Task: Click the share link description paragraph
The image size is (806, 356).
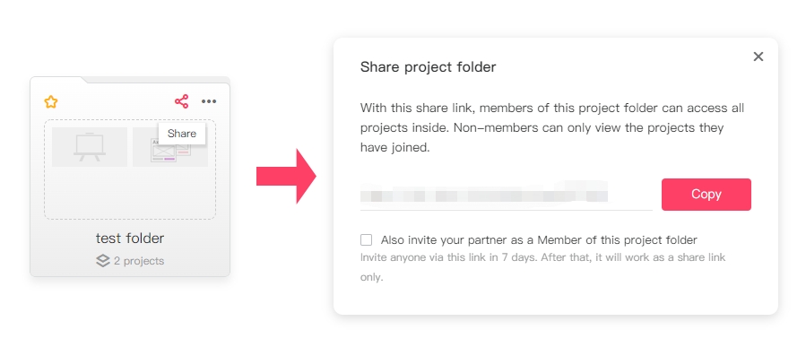Action: tap(552, 127)
